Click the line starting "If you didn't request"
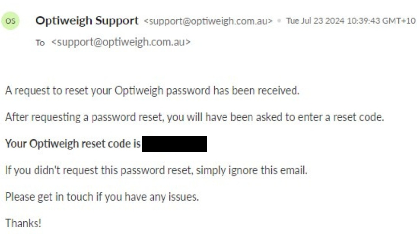The width and height of the screenshot is (417, 234). pyautogui.click(x=156, y=170)
